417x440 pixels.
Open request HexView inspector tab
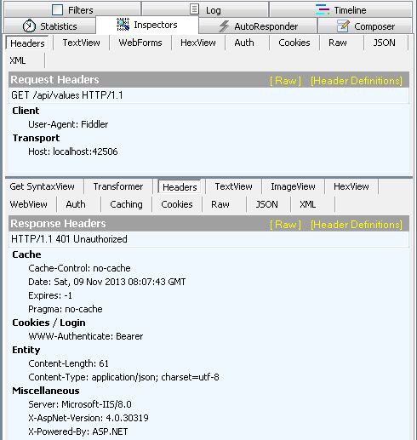point(198,43)
